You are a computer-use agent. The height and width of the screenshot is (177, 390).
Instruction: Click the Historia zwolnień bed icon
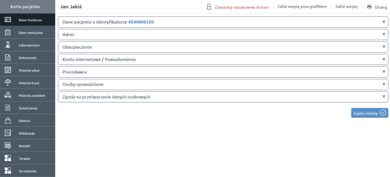(8, 95)
